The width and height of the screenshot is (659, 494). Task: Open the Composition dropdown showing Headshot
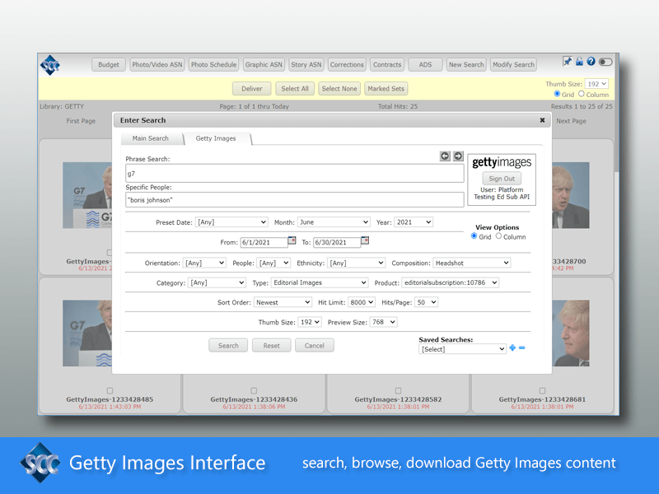coord(471,263)
